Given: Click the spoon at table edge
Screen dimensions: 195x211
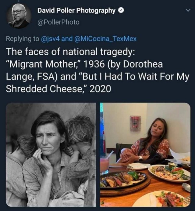Looking at the screenshot, I should pyautogui.click(x=186, y=187).
